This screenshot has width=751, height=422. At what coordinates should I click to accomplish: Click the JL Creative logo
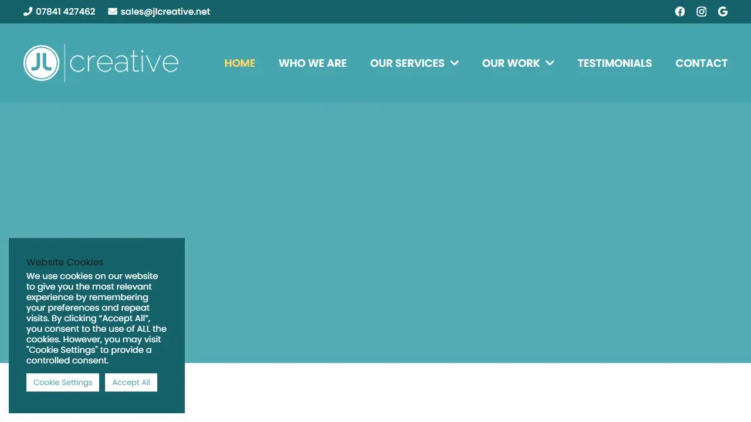pyautogui.click(x=101, y=63)
